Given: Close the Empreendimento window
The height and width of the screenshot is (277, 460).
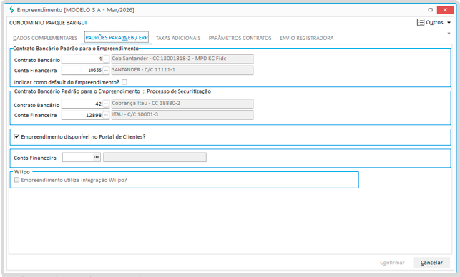Looking at the screenshot, I should 445,10.
